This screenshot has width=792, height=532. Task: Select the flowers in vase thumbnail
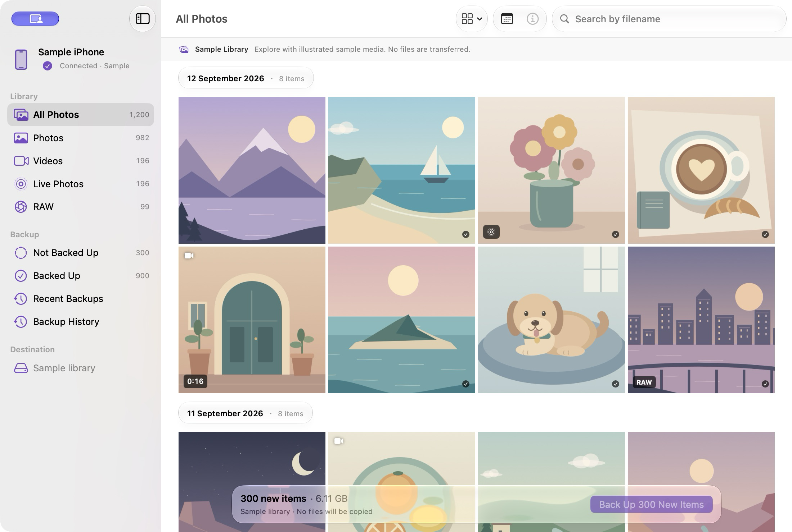click(552, 170)
